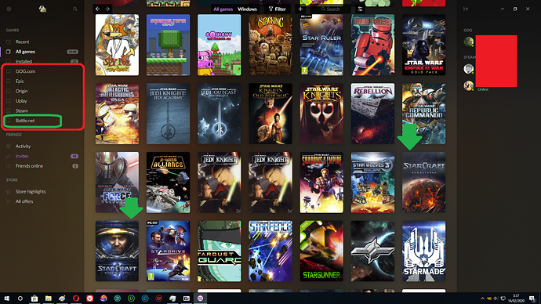Click the sidebar search magnifier icon
The image size is (541, 304).
pyautogui.click(x=74, y=9)
